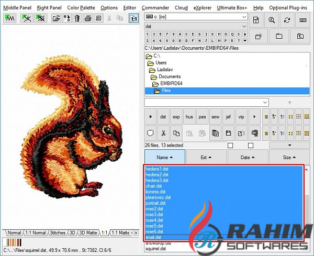Sort files by Size column
Image resolution: width=314 pixels, height=256 pixels.
[289, 157]
